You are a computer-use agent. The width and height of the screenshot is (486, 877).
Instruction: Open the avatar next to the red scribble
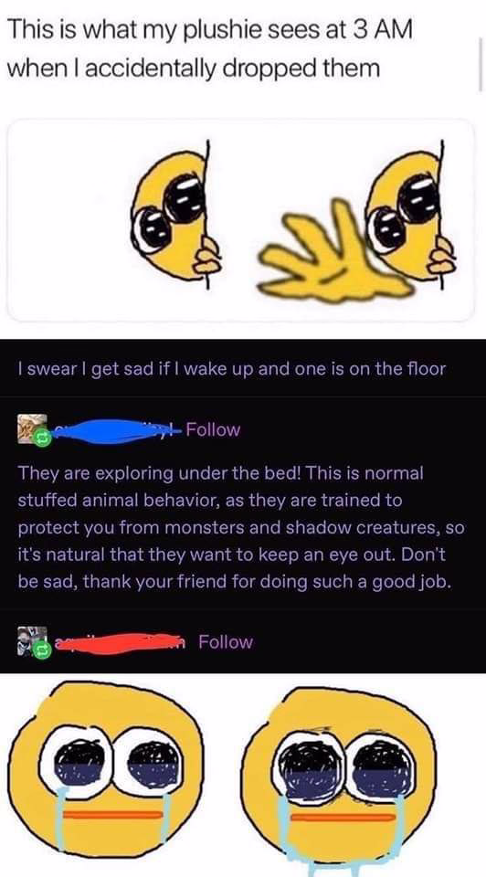[33, 641]
